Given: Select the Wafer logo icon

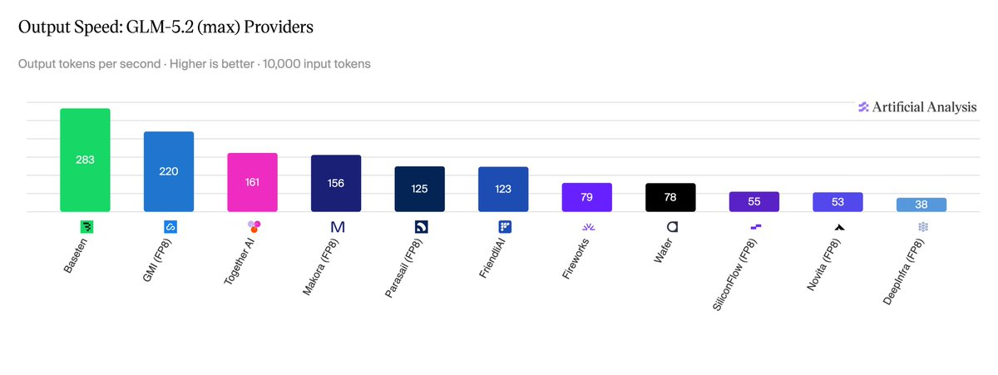Looking at the screenshot, I should 671,226.
